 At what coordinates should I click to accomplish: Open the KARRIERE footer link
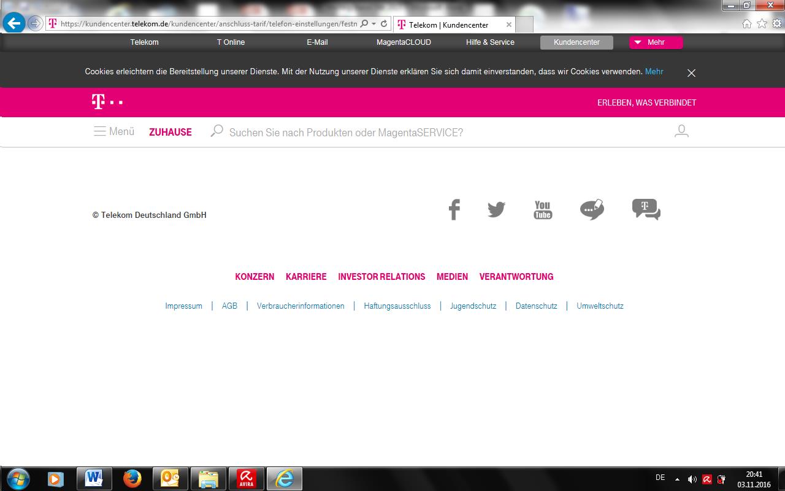306,277
